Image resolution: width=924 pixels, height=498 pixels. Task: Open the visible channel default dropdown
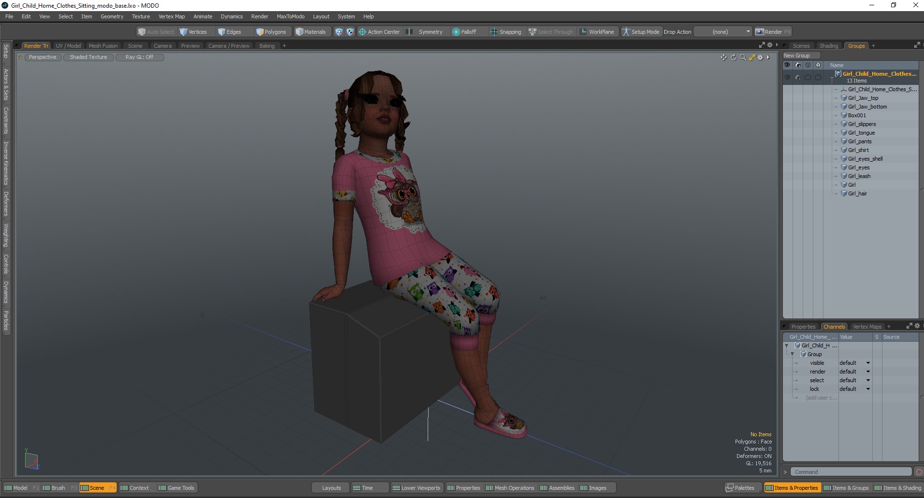point(854,363)
